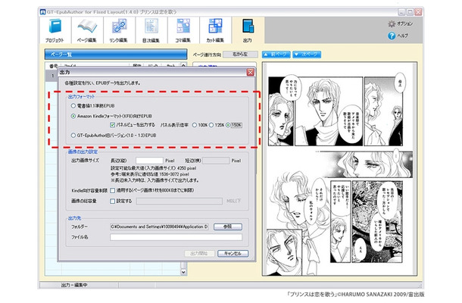Open the コマ編集 panel editing tool

click(x=183, y=30)
